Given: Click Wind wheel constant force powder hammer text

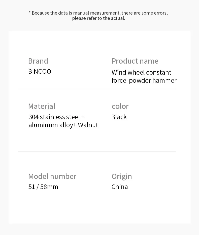Looking at the screenshot, I should click(144, 76).
